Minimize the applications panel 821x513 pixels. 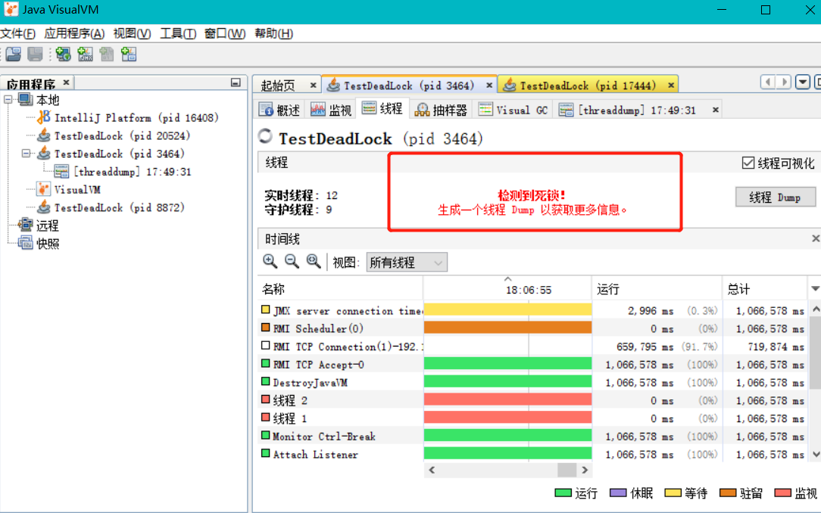[236, 82]
